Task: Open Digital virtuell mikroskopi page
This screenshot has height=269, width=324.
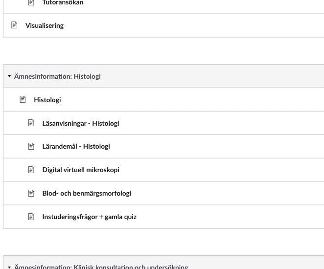Action: [x=81, y=170]
